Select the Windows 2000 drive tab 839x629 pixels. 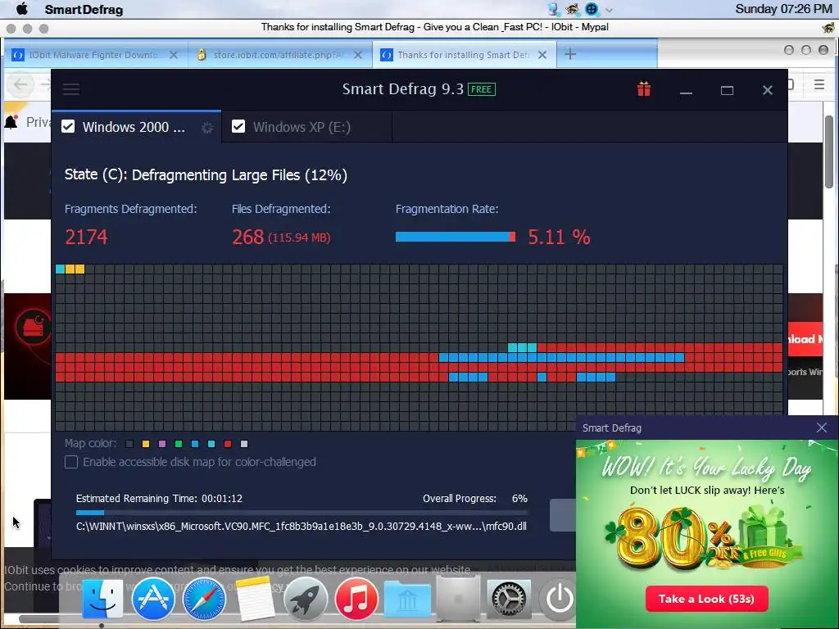point(136,127)
